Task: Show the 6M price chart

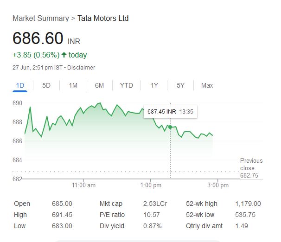Action: coord(99,85)
